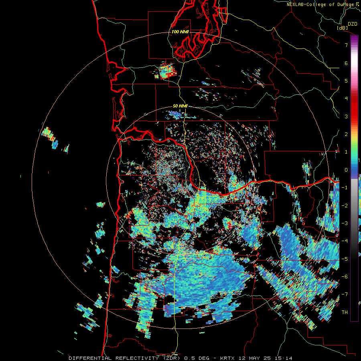Click the TH label at the colorbar bottom

coord(345,312)
